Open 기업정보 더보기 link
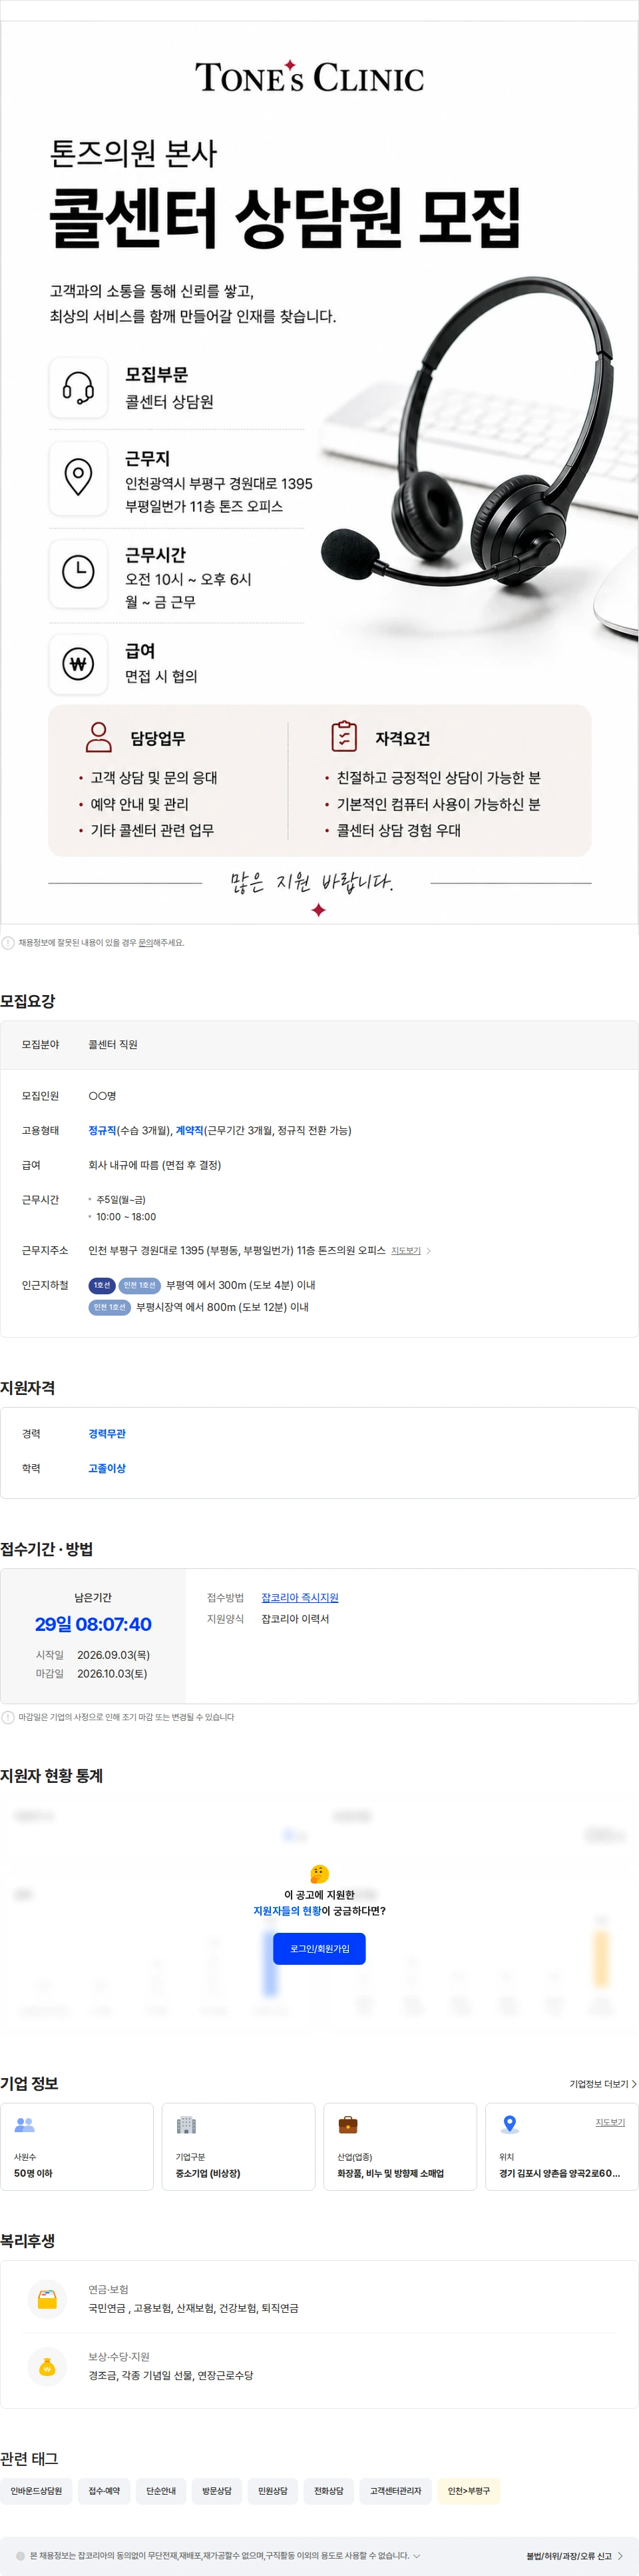 tap(602, 2084)
